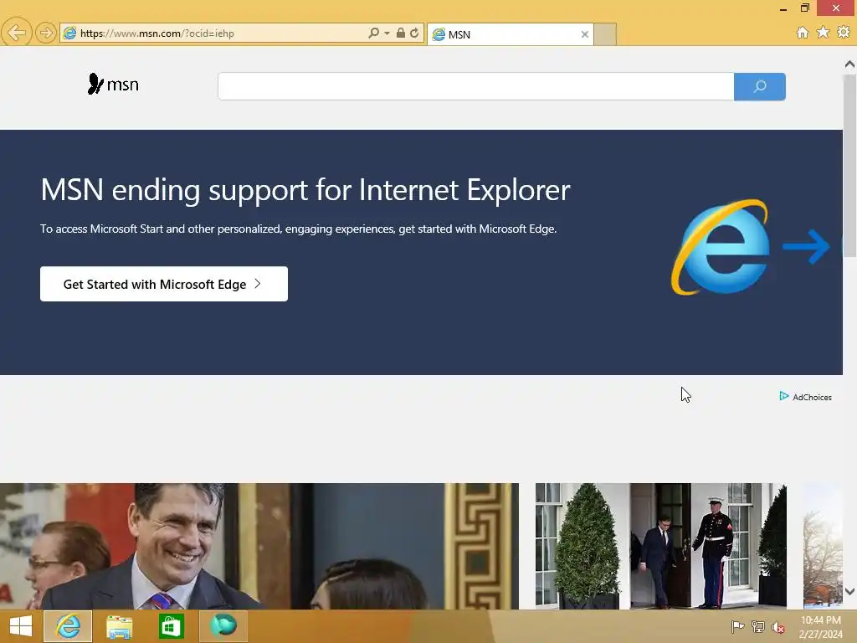Open the Marine guard doorway news image
The height and width of the screenshot is (643, 857).
click(661, 546)
